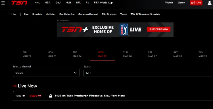Click the PGA Tour logo in the ad banner
Viewport: 213px width, 109px height.
(x=124, y=30)
